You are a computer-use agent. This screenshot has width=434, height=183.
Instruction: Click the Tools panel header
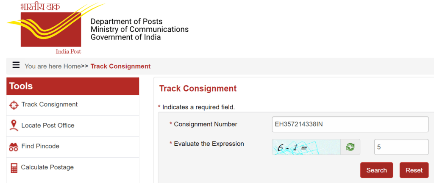tap(72, 86)
